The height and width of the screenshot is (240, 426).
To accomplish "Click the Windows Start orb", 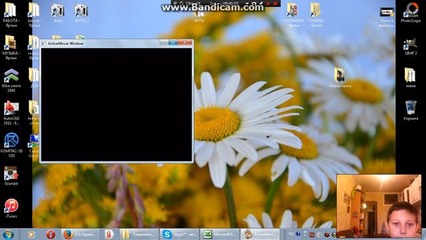I will tap(9, 235).
